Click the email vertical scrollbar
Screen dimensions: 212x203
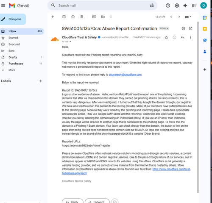click(x=198, y=107)
